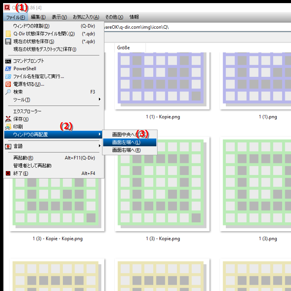The width and height of the screenshot is (291, 291).
Task: Click the Q-Dir app icon in title bar
Action: (x=7, y=7)
